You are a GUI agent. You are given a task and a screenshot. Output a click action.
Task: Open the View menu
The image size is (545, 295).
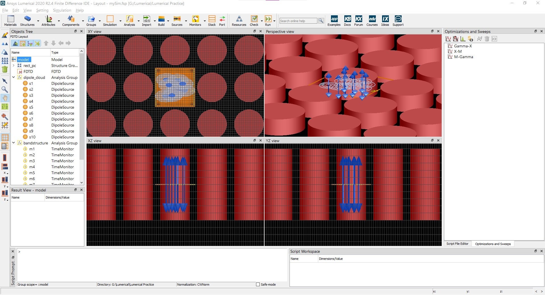pyautogui.click(x=28, y=10)
